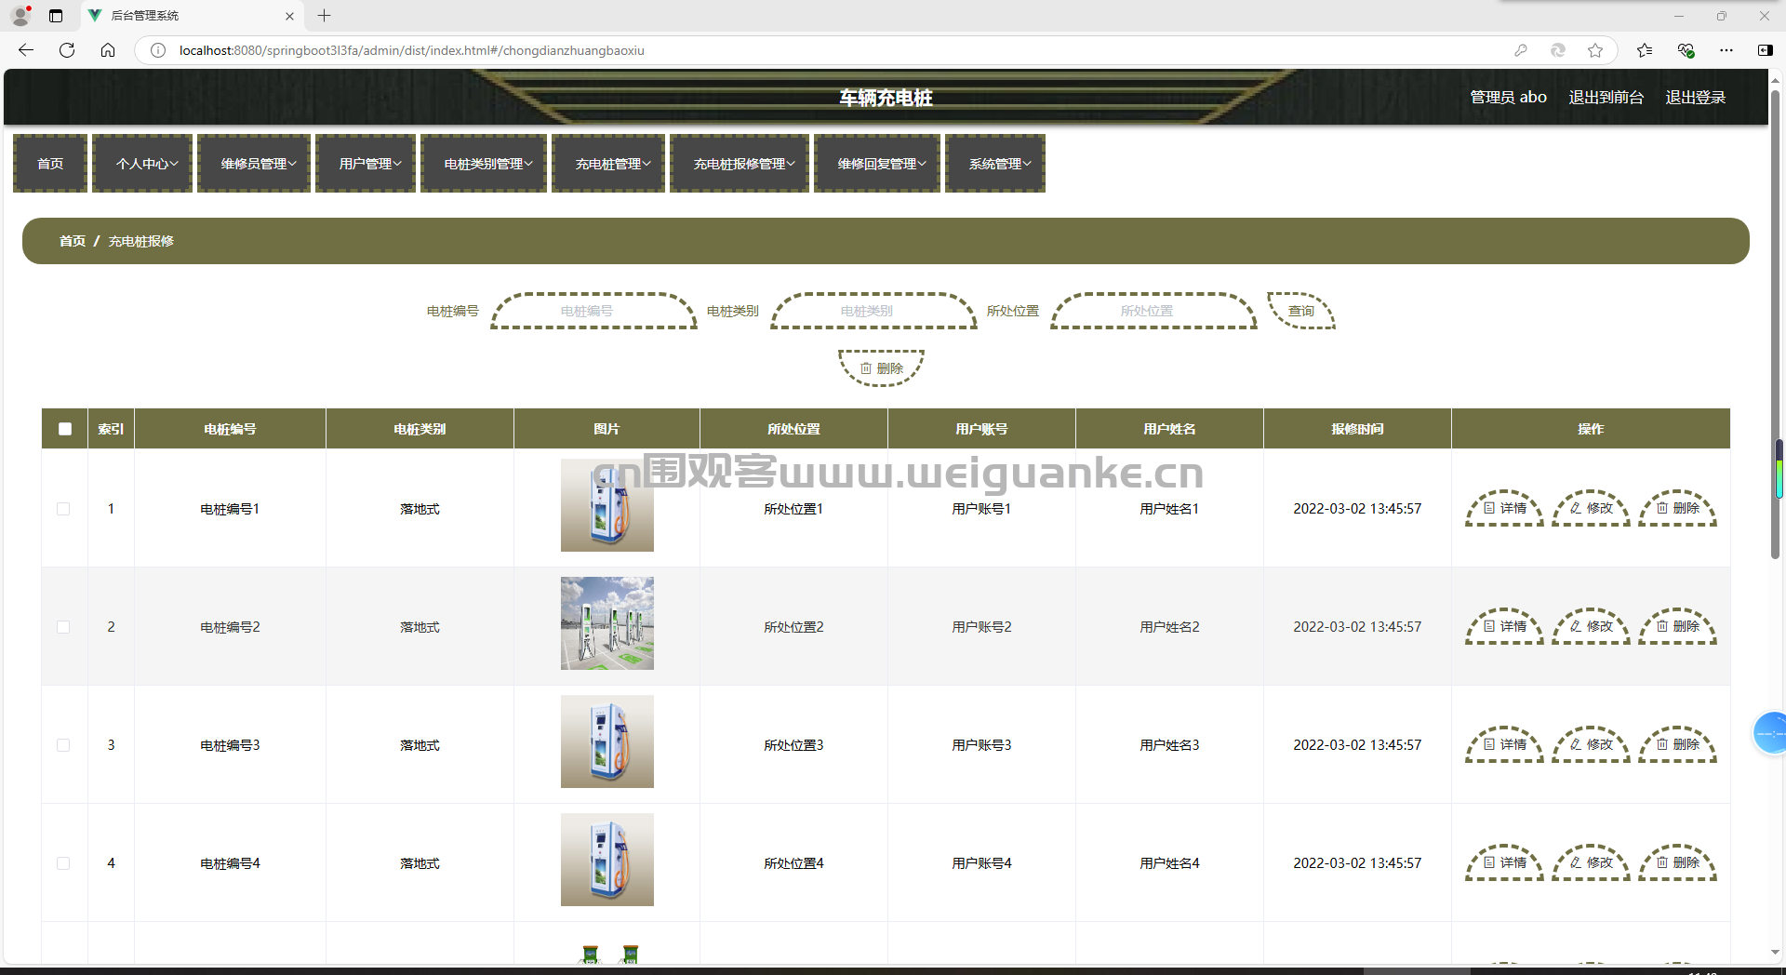Viewport: 1786px width, 975px height.
Task: Click the blue floating assistant circle
Action: coord(1769,733)
